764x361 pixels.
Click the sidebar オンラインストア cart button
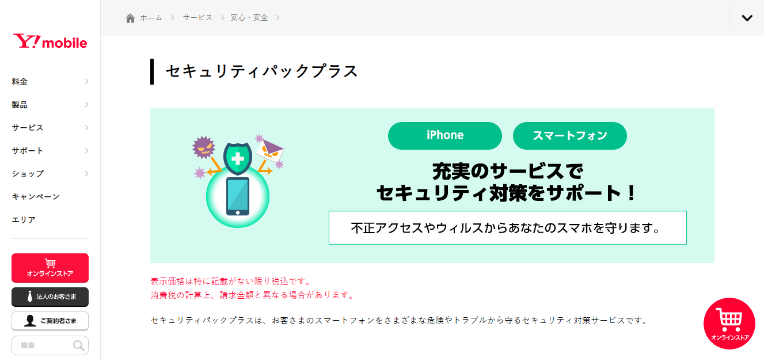tap(50, 268)
